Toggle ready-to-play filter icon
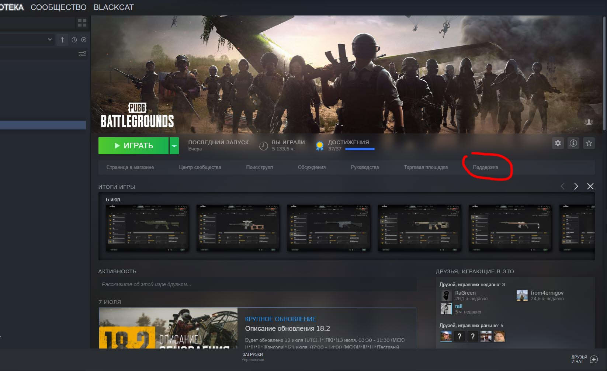Viewport: 607px width, 371px height. [84, 40]
